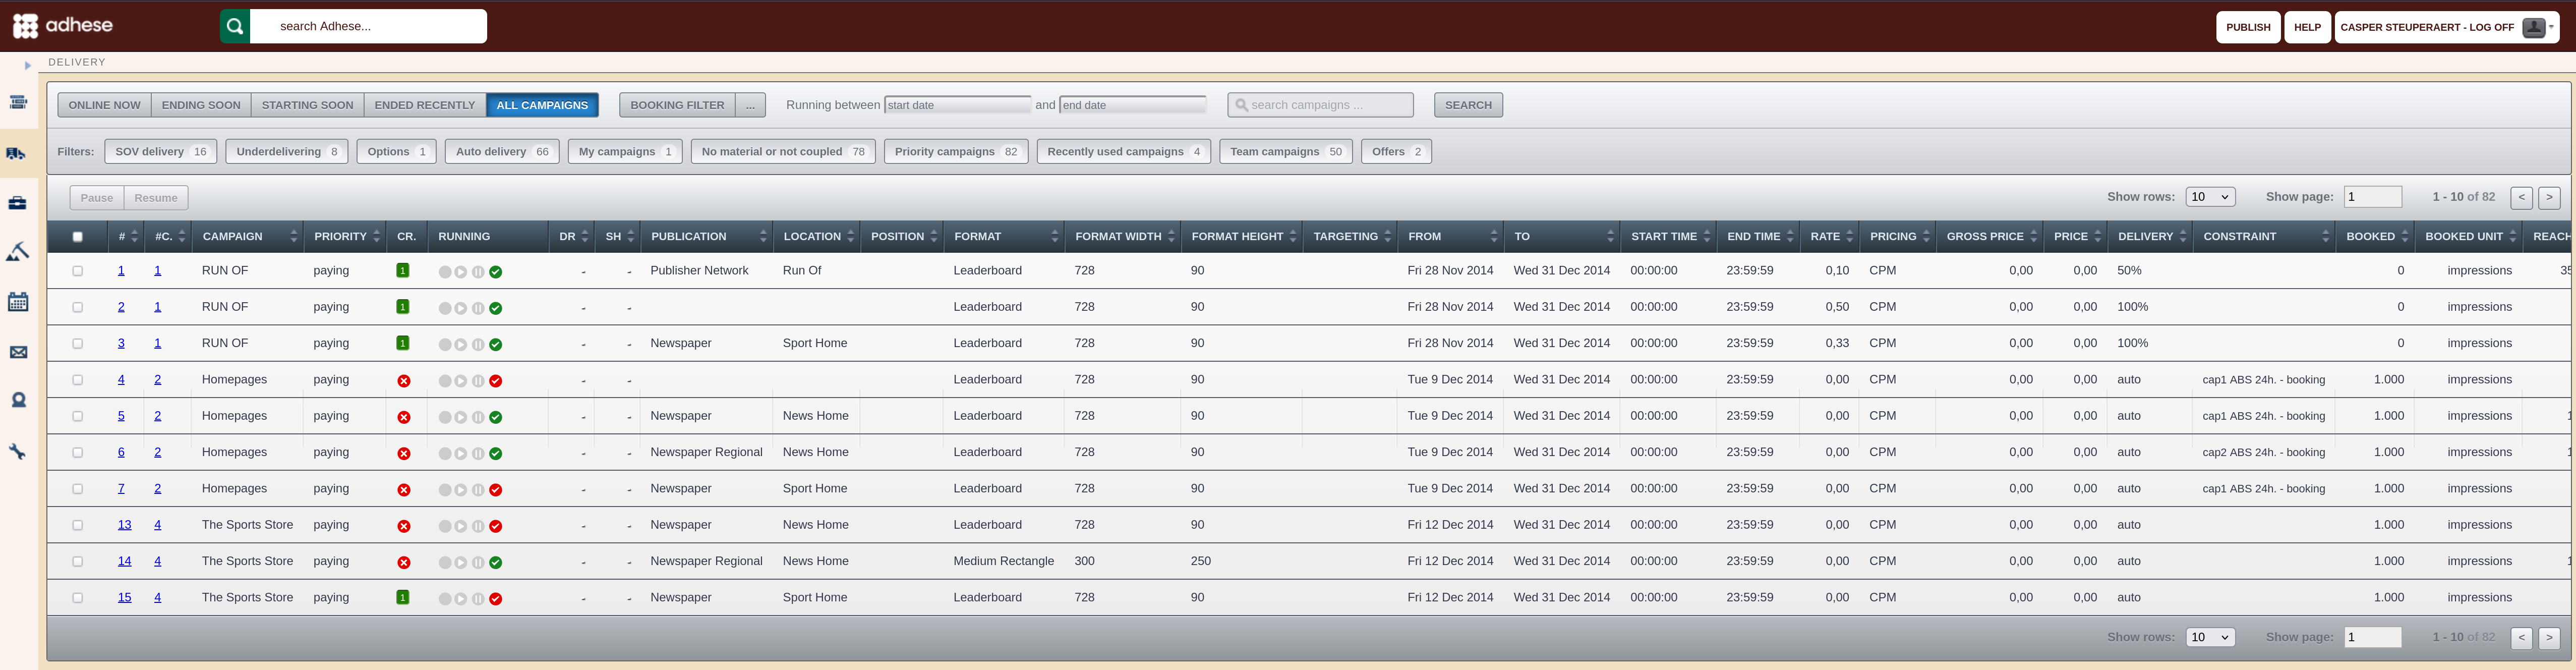Open the bottom Show rows dropdown
This screenshot has width=2576, height=670.
tap(2210, 637)
